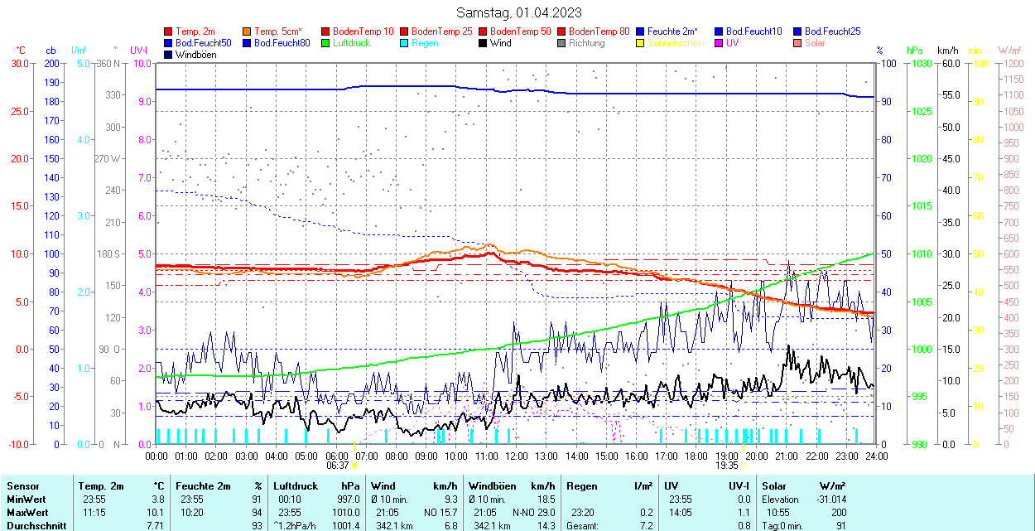Click the red Temp. 2m legend swatch

point(169,31)
